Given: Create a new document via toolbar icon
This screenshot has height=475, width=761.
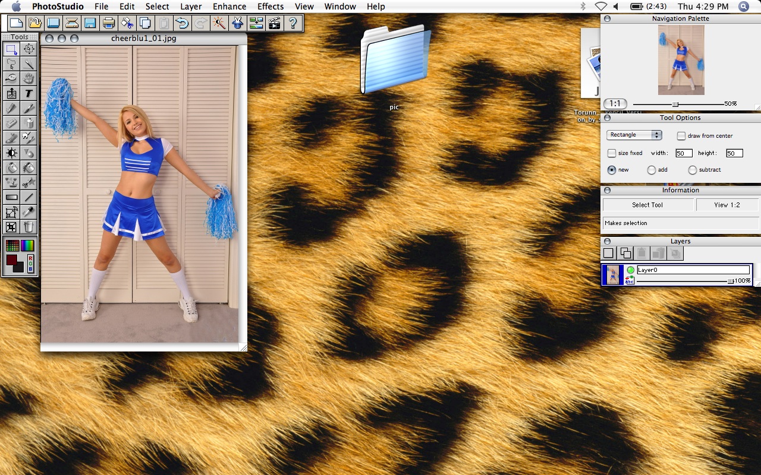Looking at the screenshot, I should 16,23.
